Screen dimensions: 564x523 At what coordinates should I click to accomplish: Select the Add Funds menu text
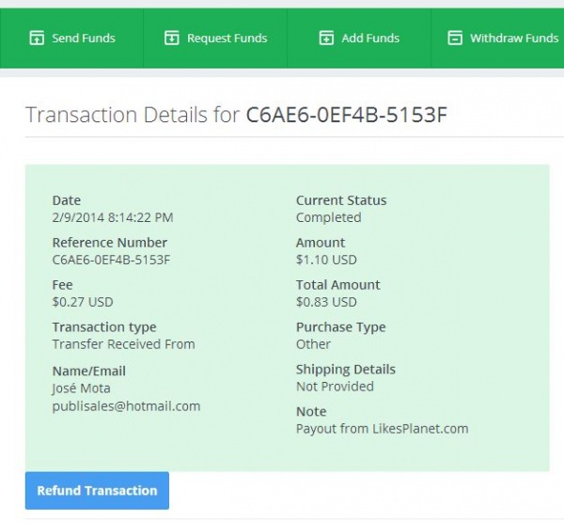tap(370, 39)
